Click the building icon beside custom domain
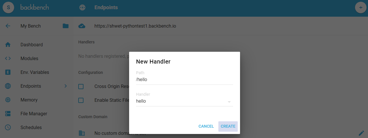 coord(82,133)
